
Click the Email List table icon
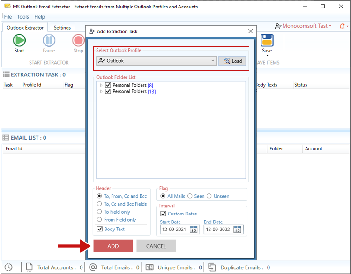coord(6,138)
